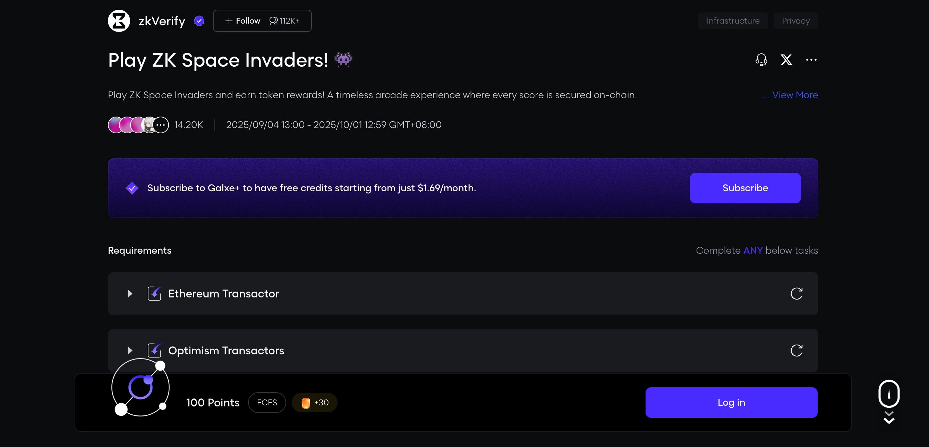Click the orange gem +30 reward icon
This screenshot has width=929, height=447.
306,402
